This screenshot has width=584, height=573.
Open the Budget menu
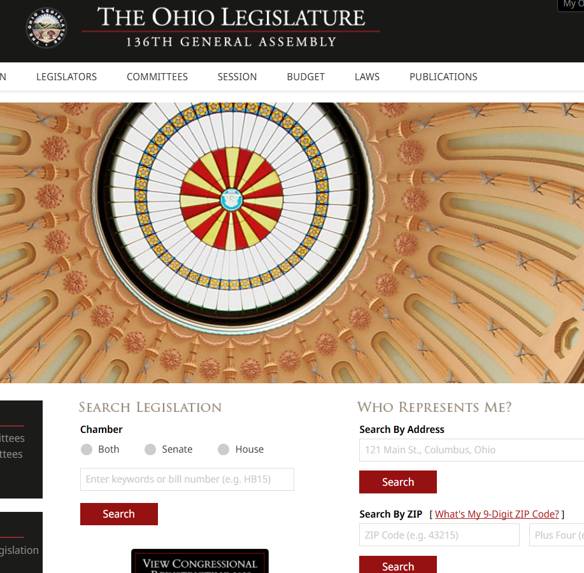[x=306, y=76]
